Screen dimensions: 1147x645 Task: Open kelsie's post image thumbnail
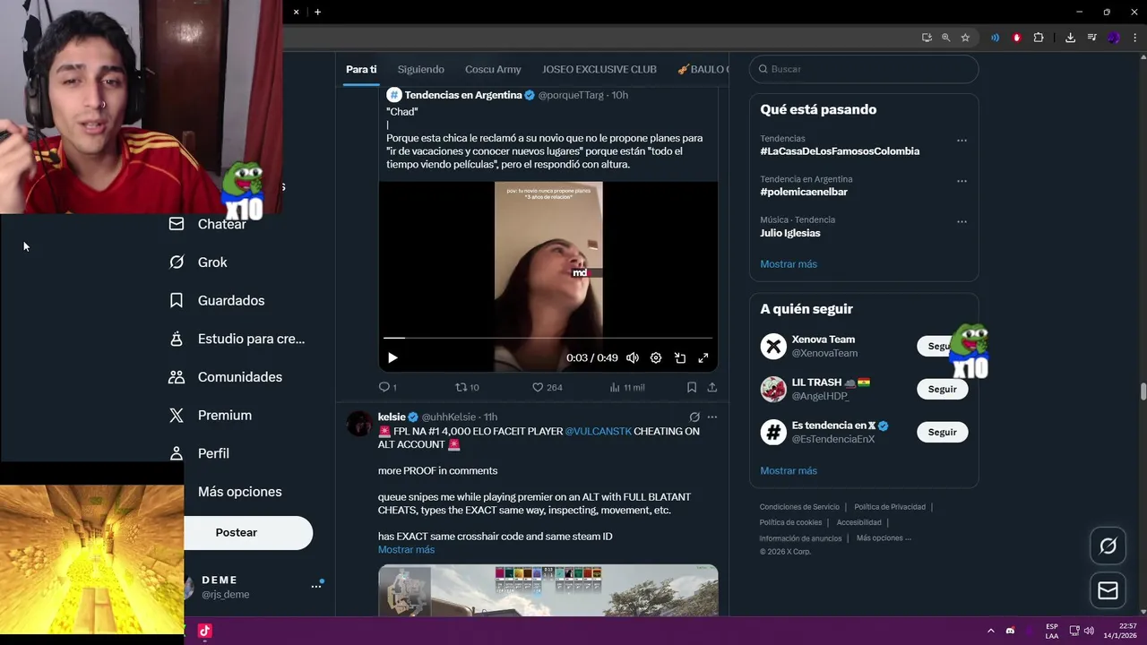[x=548, y=589]
